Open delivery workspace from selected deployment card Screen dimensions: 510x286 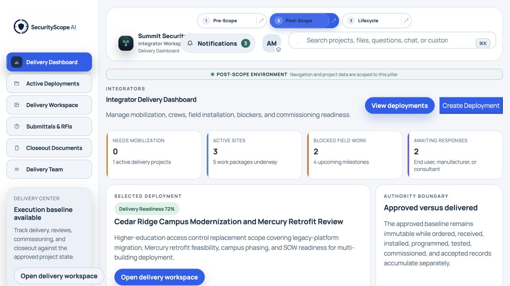click(159, 277)
